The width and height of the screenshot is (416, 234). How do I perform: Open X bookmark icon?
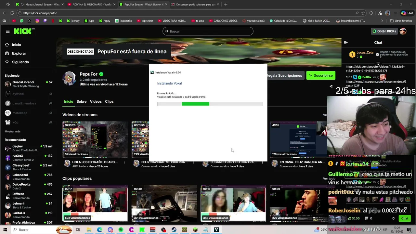click(29, 21)
